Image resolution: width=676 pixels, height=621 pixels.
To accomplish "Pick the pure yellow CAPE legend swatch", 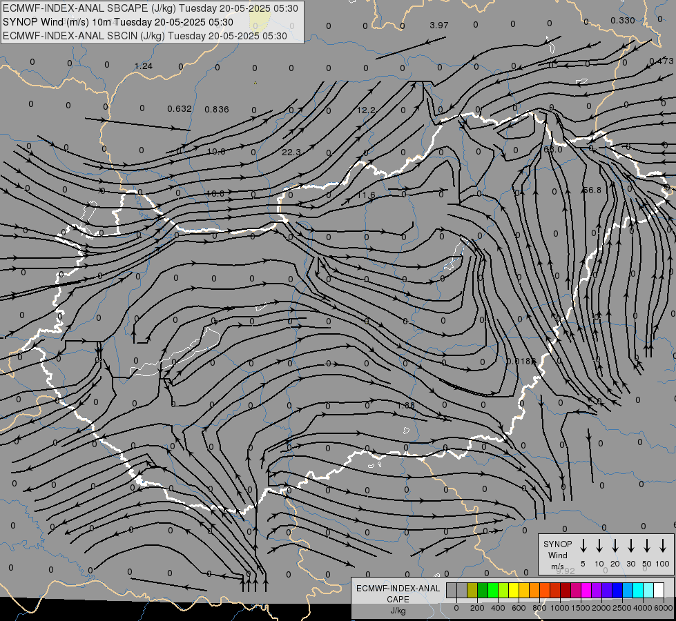I will [x=514, y=591].
